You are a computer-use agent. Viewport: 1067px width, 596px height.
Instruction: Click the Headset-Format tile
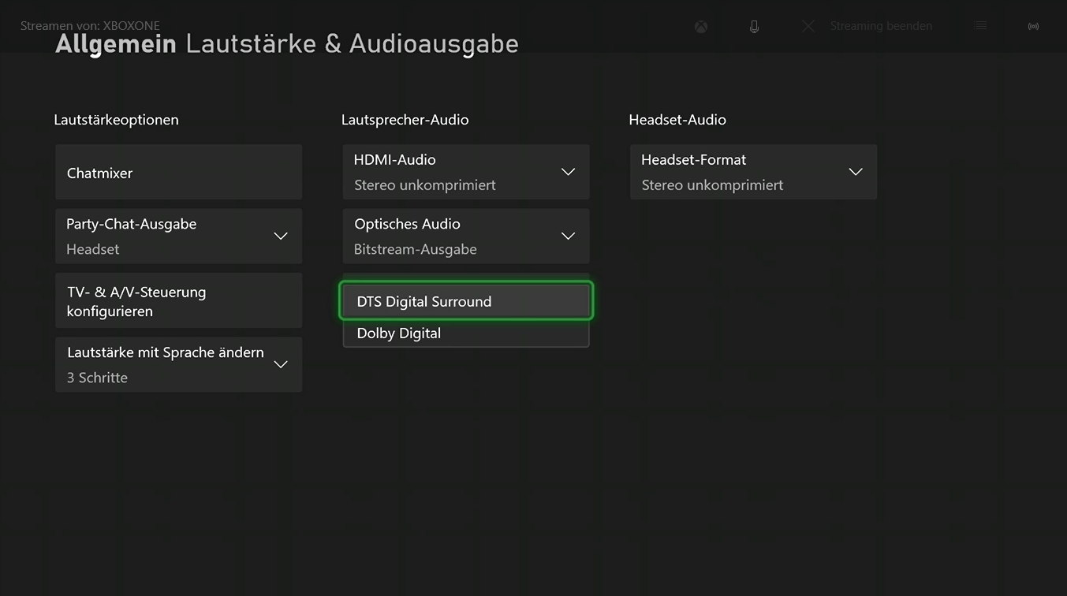[753, 171]
